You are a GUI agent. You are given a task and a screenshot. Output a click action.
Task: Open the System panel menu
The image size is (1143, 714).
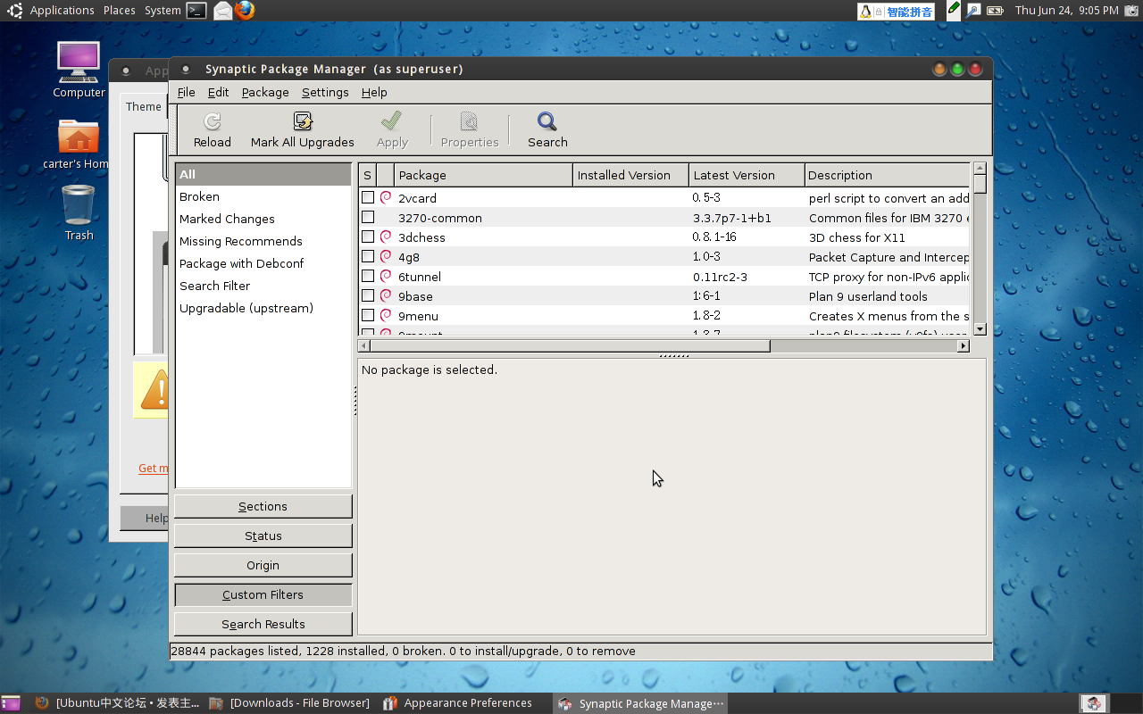click(163, 11)
